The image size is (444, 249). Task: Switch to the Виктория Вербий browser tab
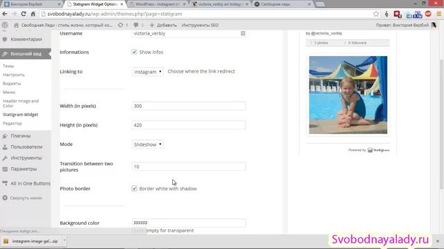coord(31,4)
